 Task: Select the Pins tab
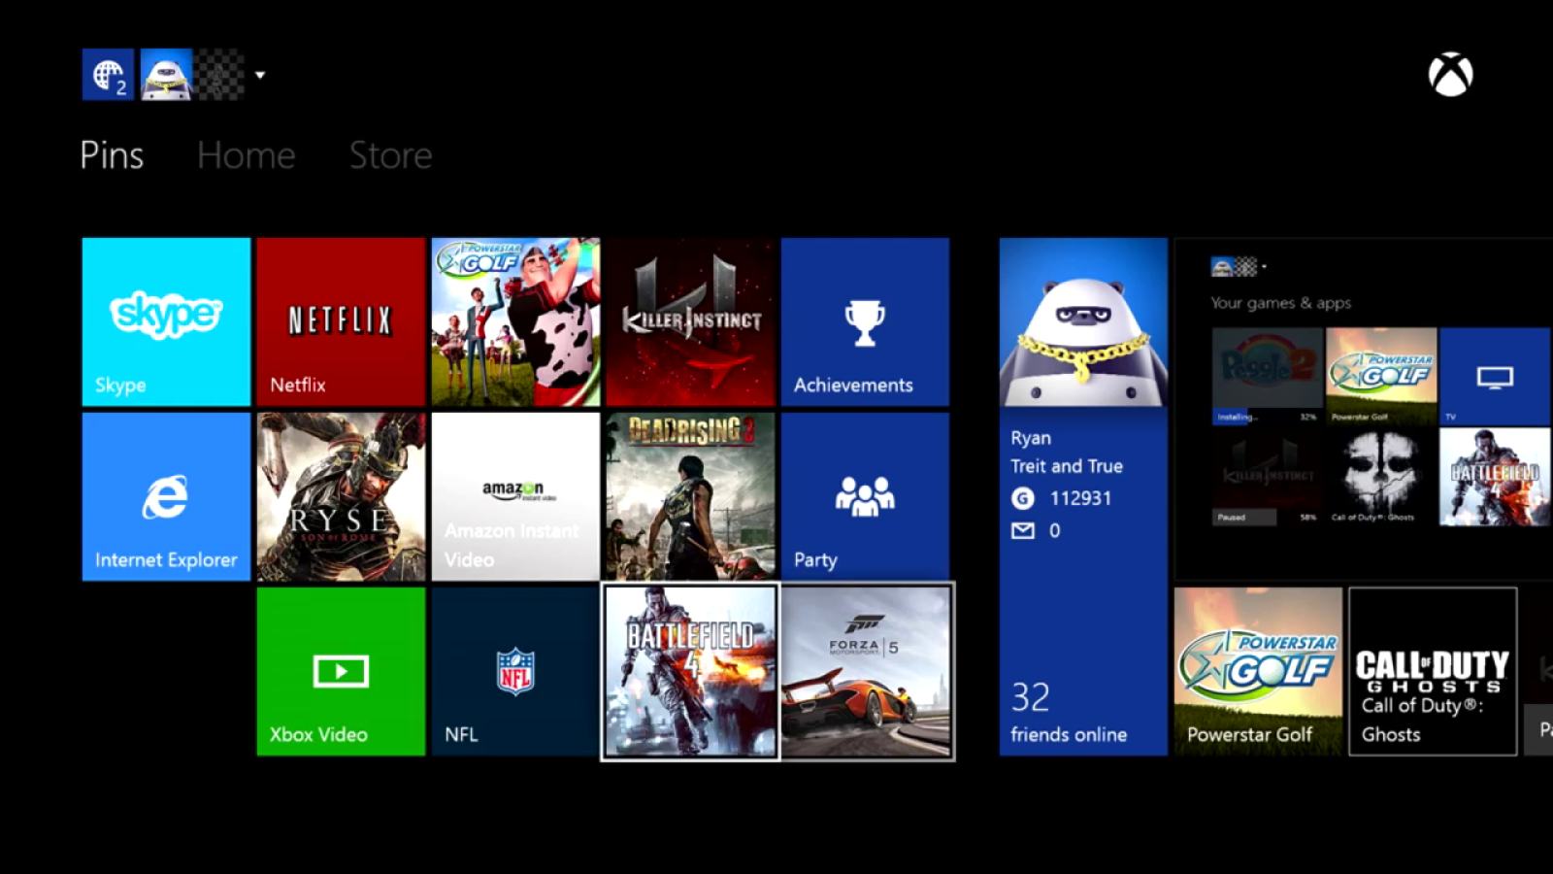(x=112, y=155)
